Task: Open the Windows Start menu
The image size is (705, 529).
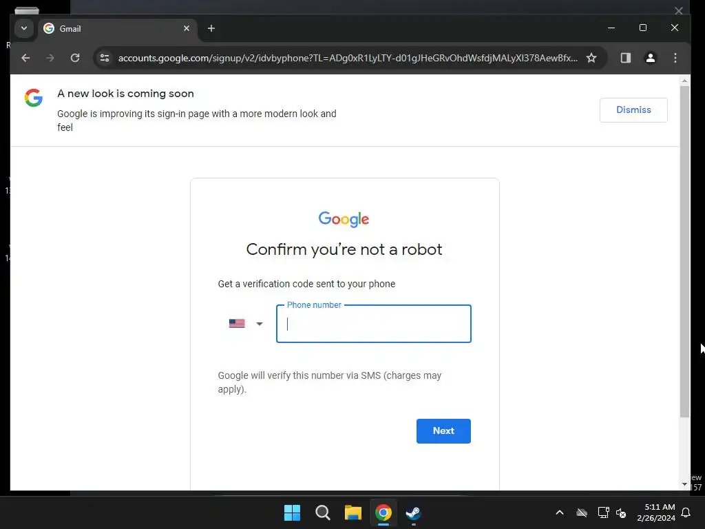Action: pos(292,512)
